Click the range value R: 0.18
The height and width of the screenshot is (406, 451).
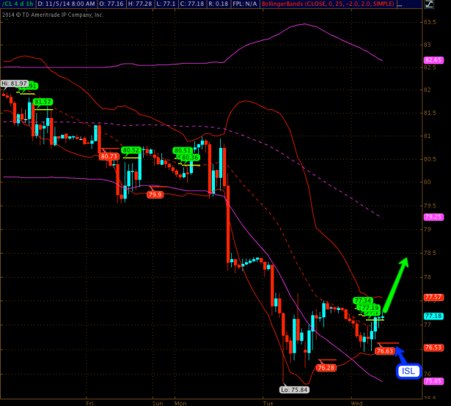[218, 4]
